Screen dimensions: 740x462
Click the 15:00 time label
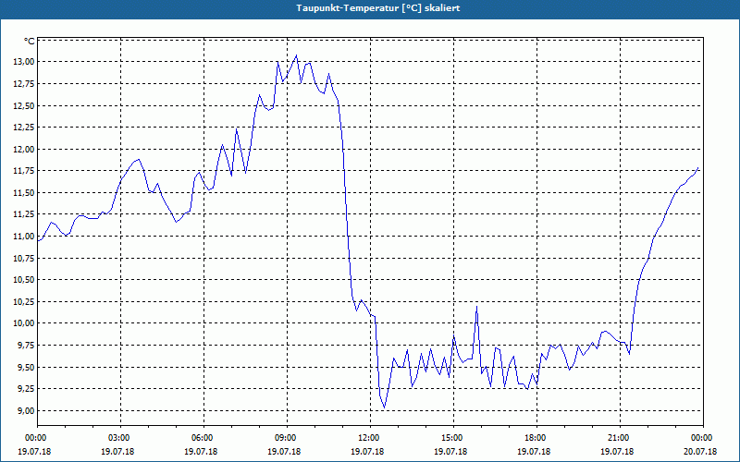pyautogui.click(x=453, y=438)
